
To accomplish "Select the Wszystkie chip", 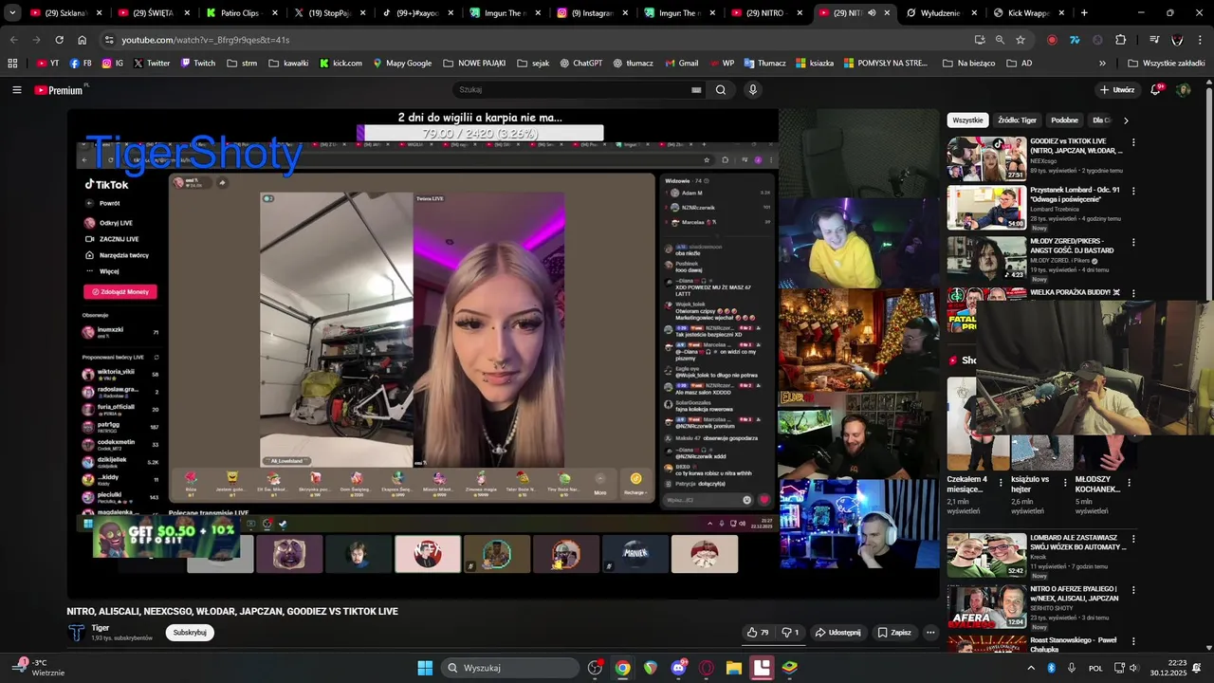I will (967, 120).
